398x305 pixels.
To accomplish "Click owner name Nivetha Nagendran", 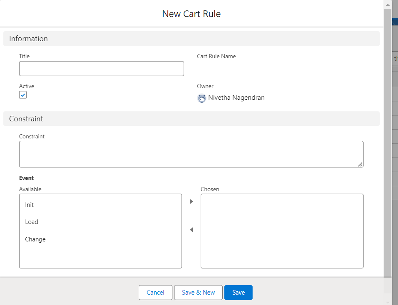I will [236, 98].
